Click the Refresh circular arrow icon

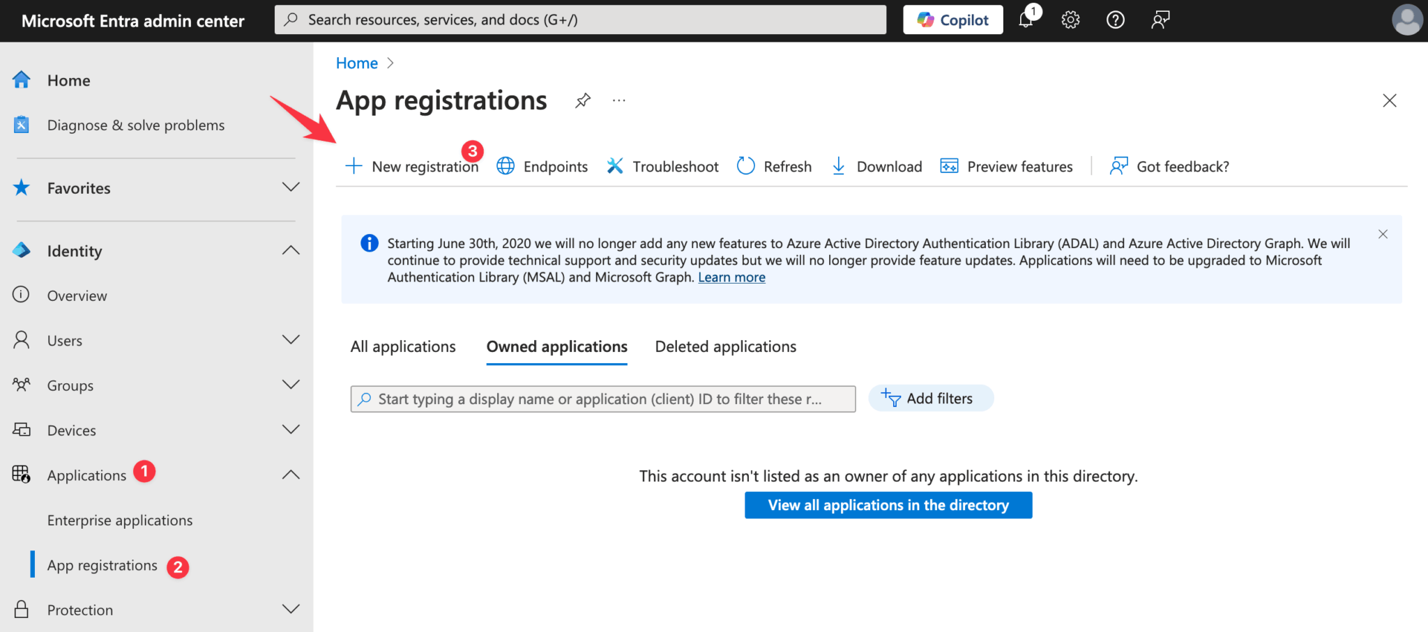point(746,166)
